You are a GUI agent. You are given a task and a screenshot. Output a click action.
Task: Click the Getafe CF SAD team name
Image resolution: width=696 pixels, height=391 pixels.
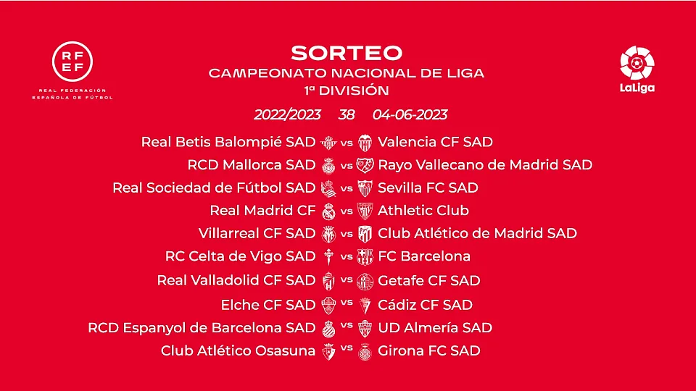[428, 281]
